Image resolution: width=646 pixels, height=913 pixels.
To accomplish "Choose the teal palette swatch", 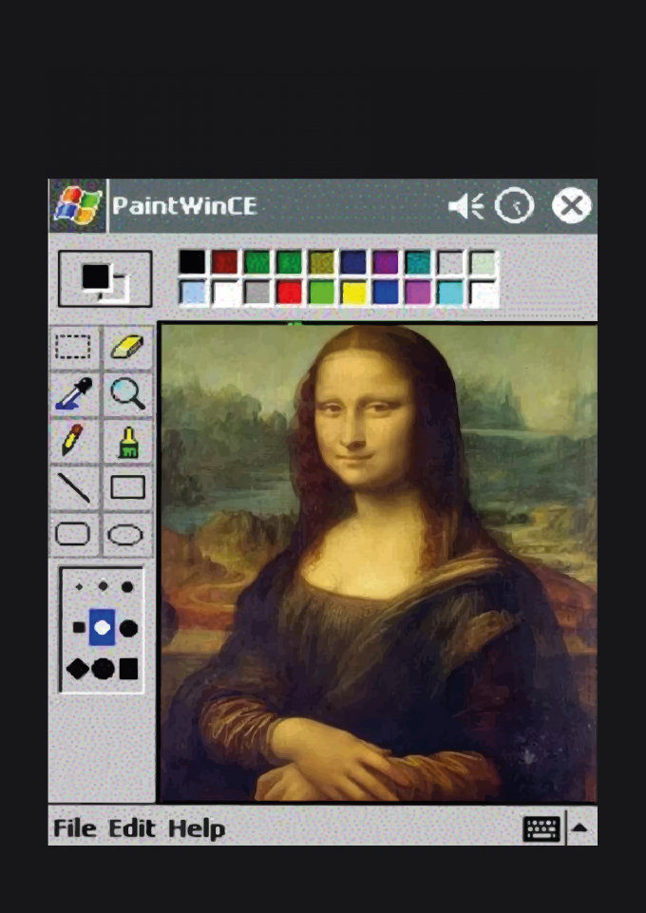I will [418, 262].
